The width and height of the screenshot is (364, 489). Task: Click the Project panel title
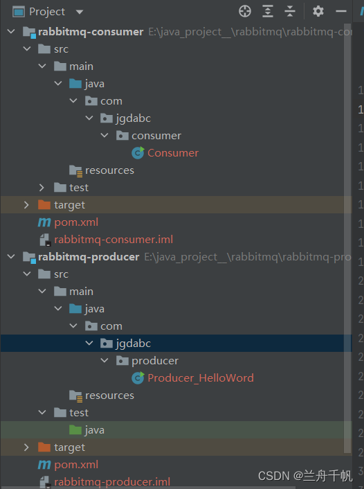(x=47, y=12)
